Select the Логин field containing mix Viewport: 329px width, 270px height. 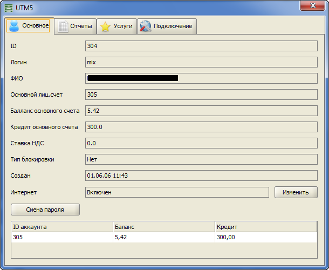coord(201,62)
